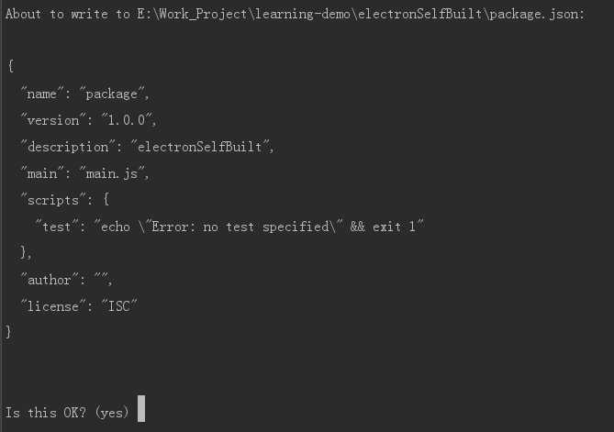Click the "name" key
Viewport: 614px width, 432px height.
click(x=46, y=94)
